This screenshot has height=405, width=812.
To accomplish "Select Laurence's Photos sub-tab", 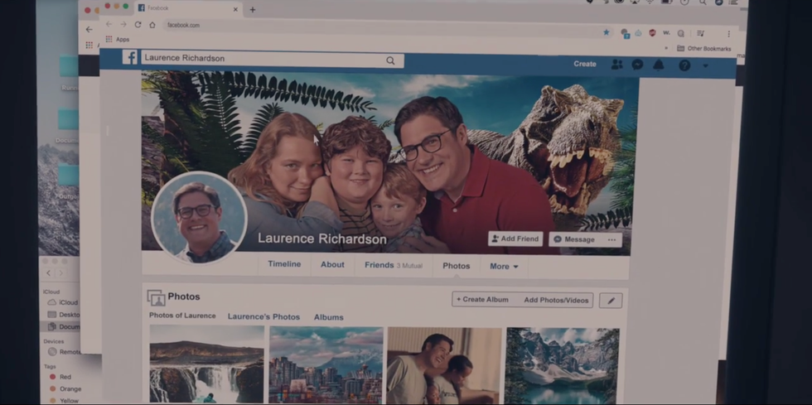I will coord(263,316).
